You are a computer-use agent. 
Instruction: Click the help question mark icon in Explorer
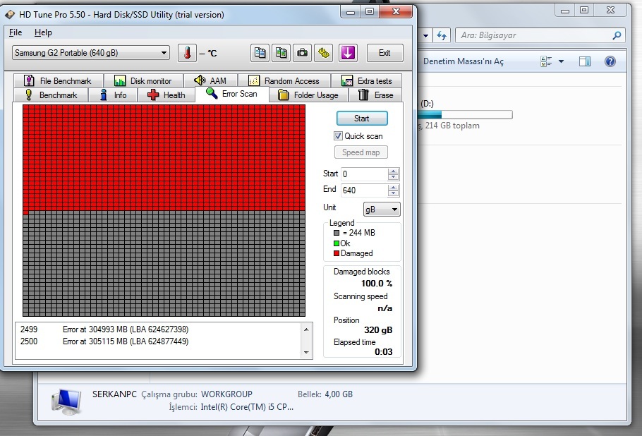[610, 61]
